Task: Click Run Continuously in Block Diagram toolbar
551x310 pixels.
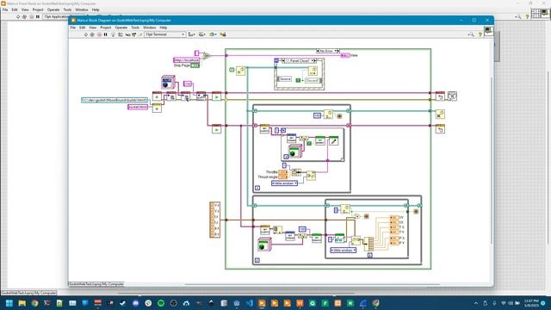Action: coord(92,34)
